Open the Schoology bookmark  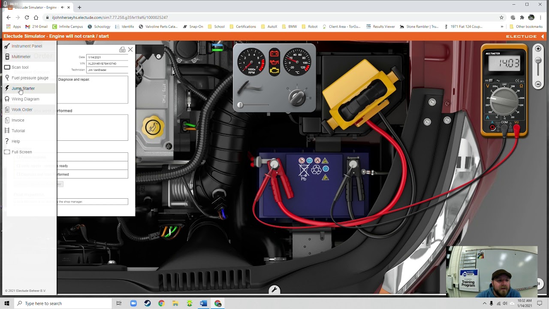coord(99,27)
